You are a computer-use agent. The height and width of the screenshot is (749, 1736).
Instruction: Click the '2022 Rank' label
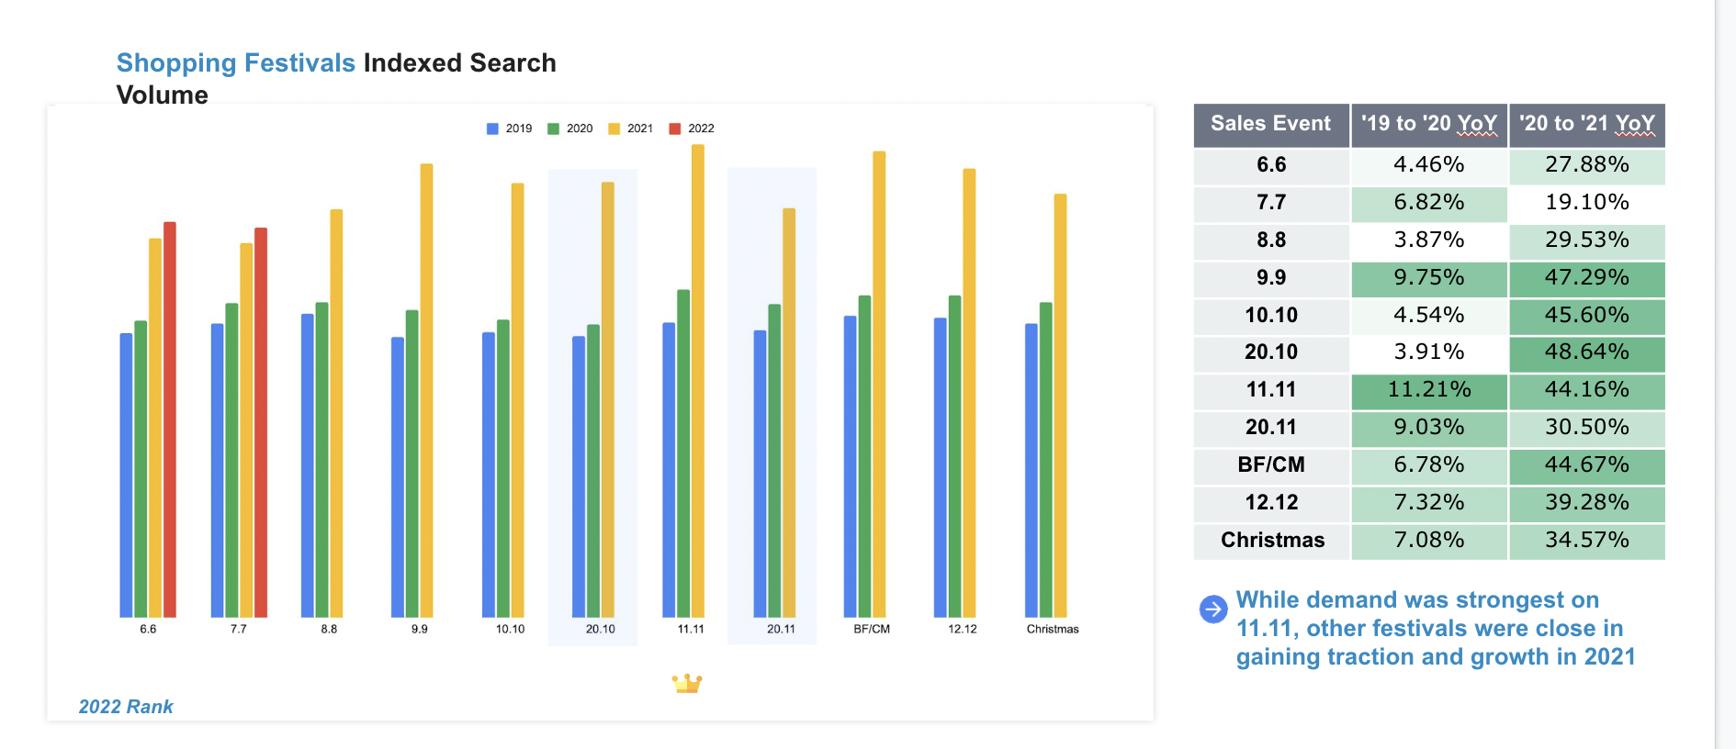click(x=126, y=707)
